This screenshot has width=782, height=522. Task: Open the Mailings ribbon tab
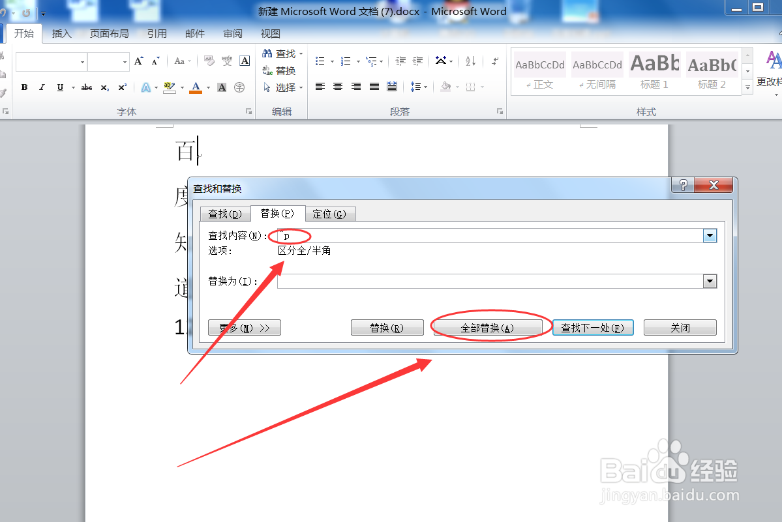pyautogui.click(x=195, y=33)
